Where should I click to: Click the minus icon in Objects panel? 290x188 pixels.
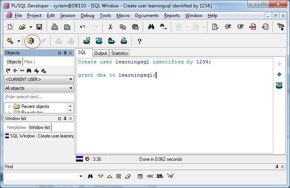(22, 71)
